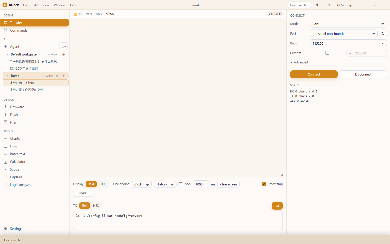390x244 pixels.
Task: Open the Charts tool
Action: [x=34, y=138]
